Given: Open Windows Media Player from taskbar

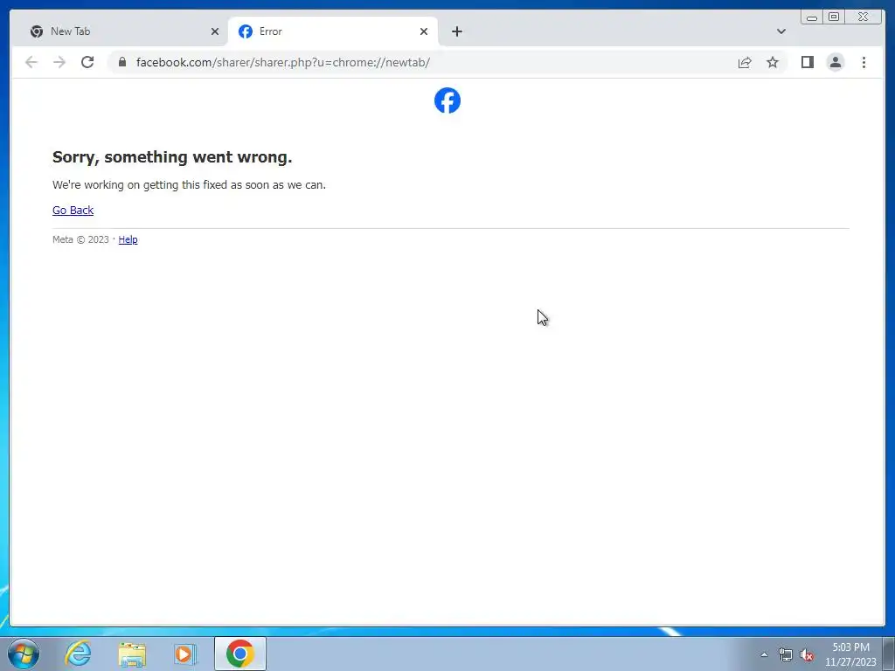Looking at the screenshot, I should click(x=185, y=654).
